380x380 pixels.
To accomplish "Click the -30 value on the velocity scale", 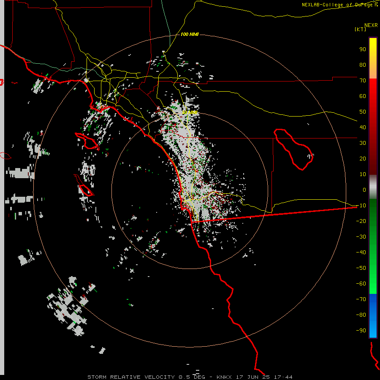I will click(x=361, y=237).
